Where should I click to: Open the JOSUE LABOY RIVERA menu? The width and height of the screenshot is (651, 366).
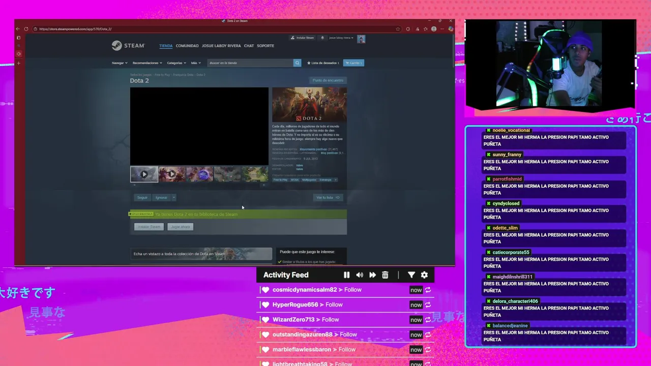pyautogui.click(x=221, y=46)
